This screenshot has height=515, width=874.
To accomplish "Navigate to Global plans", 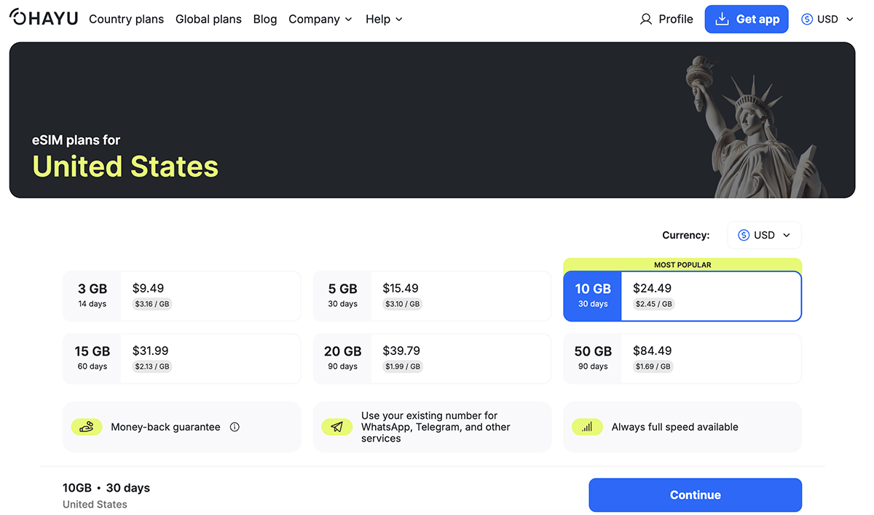I will (x=208, y=20).
